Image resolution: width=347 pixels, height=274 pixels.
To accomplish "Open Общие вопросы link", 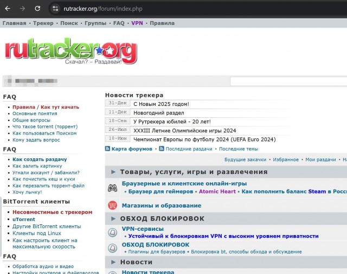I will (31, 120).
